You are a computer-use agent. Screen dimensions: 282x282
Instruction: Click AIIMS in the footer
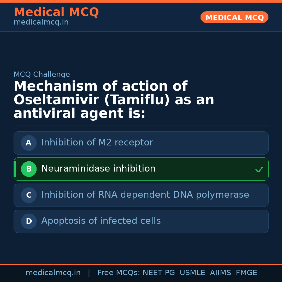tap(220, 273)
